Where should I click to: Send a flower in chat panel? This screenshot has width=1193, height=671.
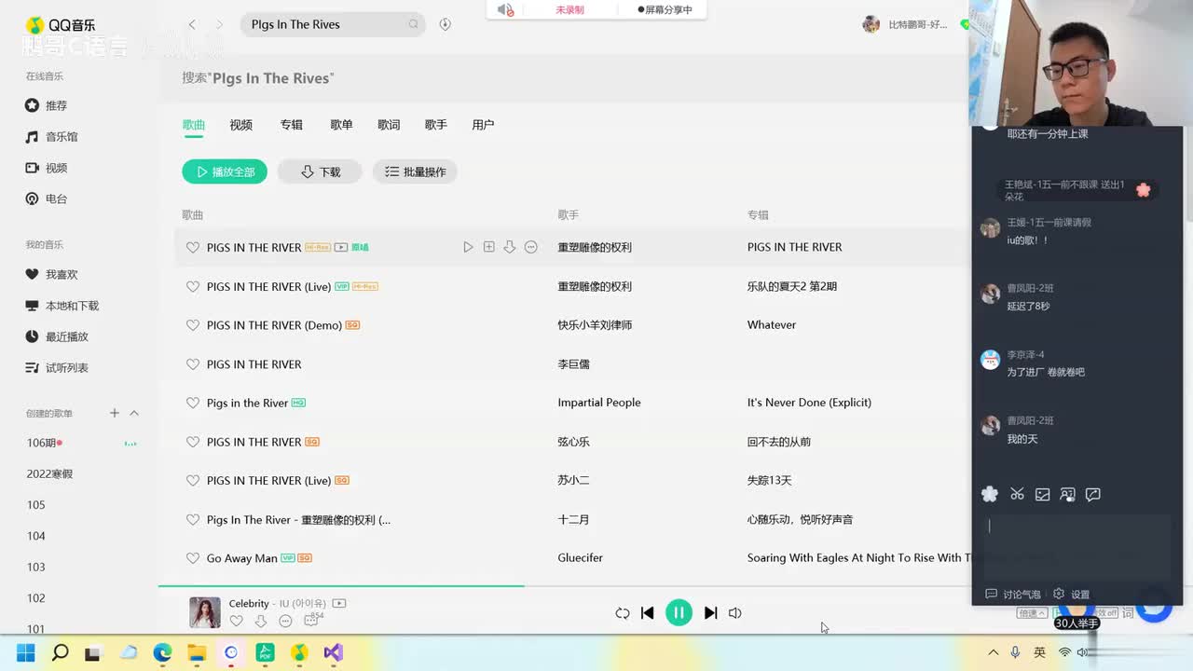pos(990,494)
